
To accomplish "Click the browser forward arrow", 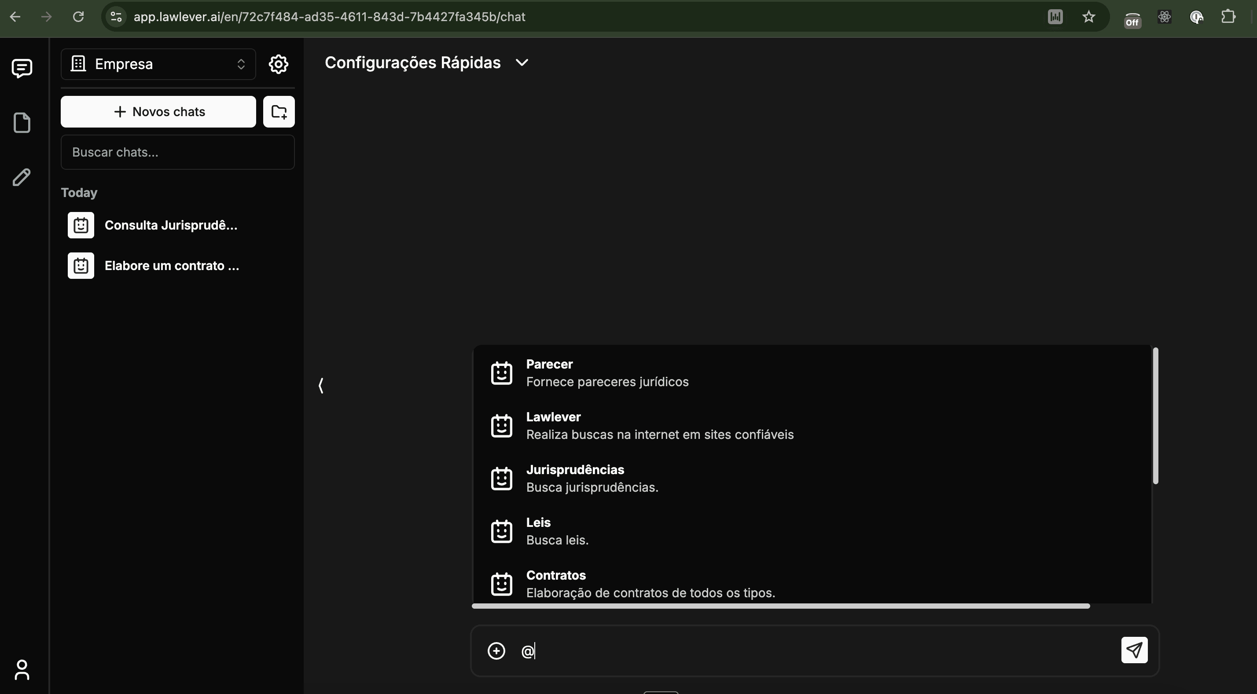I will tap(46, 17).
